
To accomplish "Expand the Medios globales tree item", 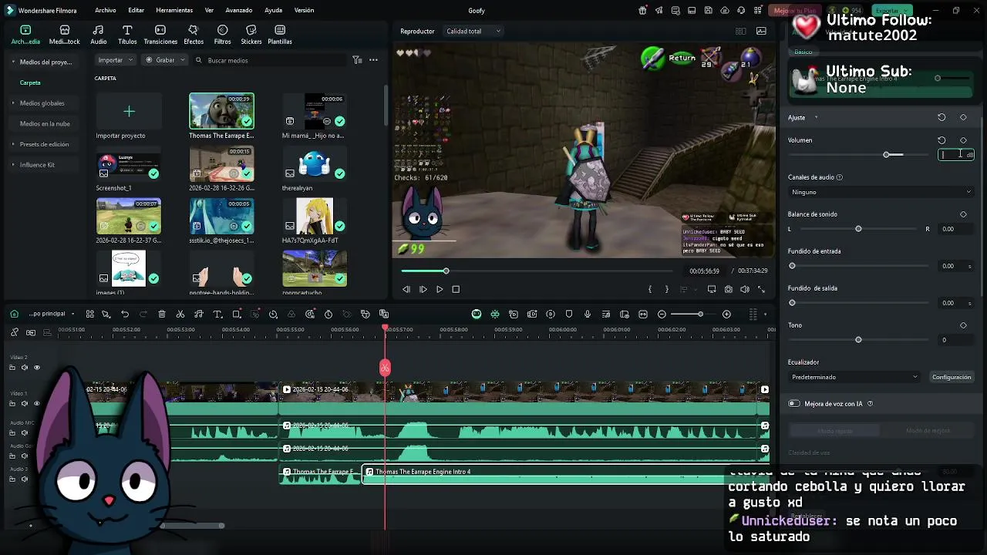I will pos(13,103).
